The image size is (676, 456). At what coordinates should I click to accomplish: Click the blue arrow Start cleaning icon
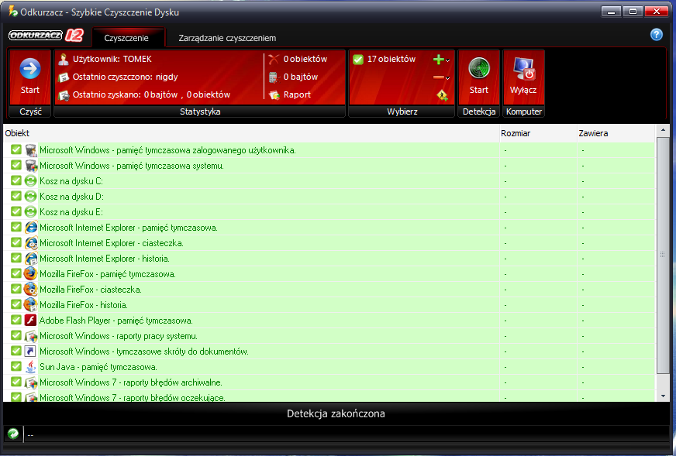pyautogui.click(x=30, y=69)
